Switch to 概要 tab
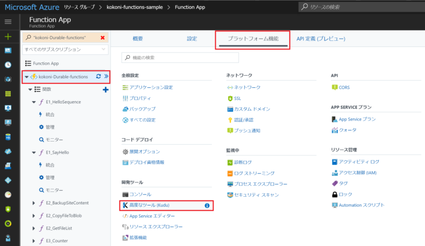 coord(138,39)
